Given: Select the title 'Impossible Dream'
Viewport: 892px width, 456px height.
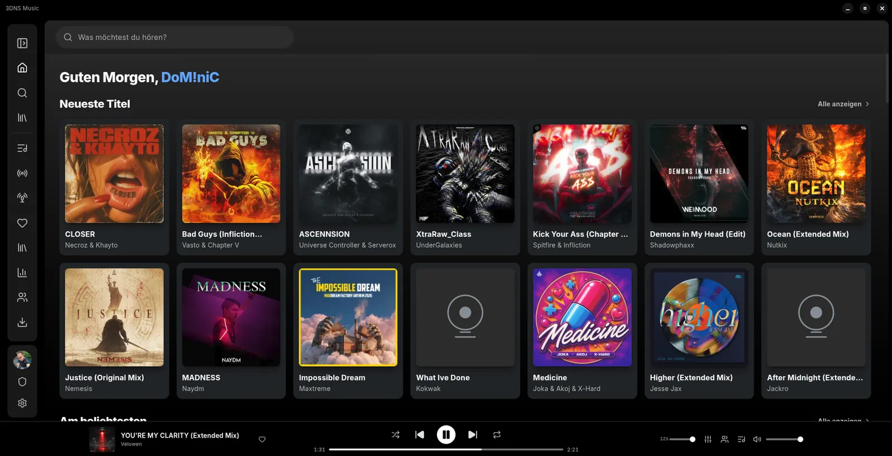Looking at the screenshot, I should click(x=332, y=377).
